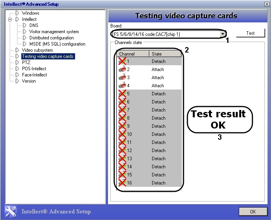
Task: Select channel number 13 in the list
Action: click(x=129, y=159)
